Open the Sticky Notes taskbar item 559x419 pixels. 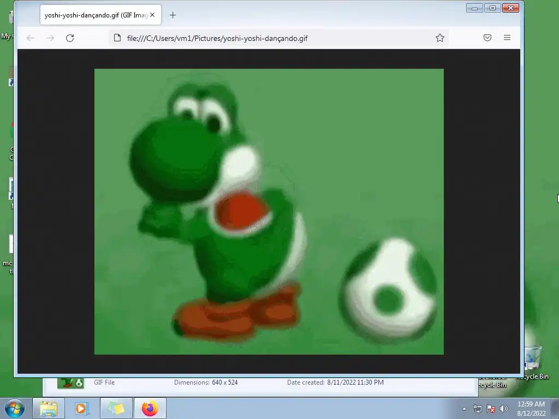point(116,408)
